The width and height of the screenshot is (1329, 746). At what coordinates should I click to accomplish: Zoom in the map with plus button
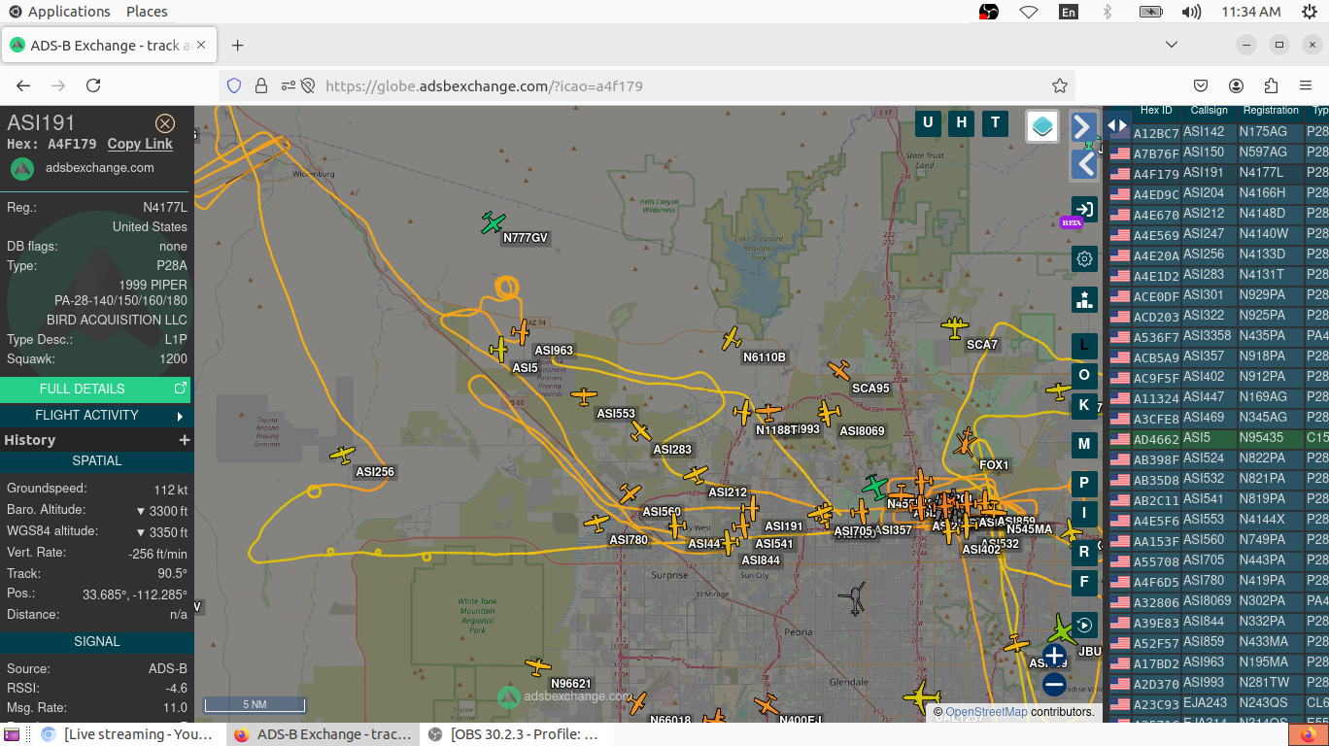point(1054,656)
